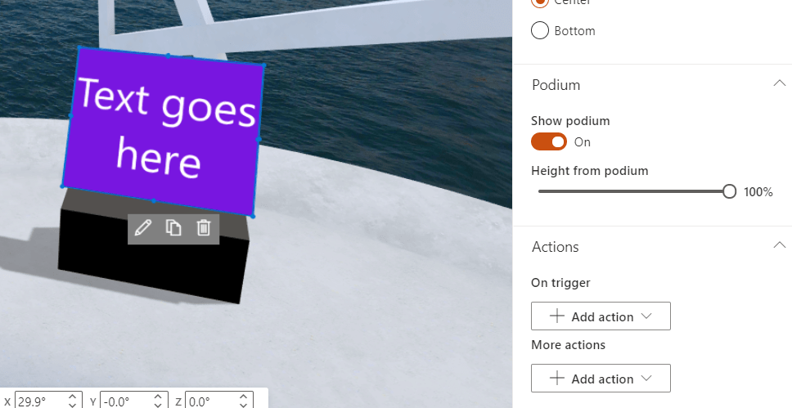Select the Bottom radio option

540,31
